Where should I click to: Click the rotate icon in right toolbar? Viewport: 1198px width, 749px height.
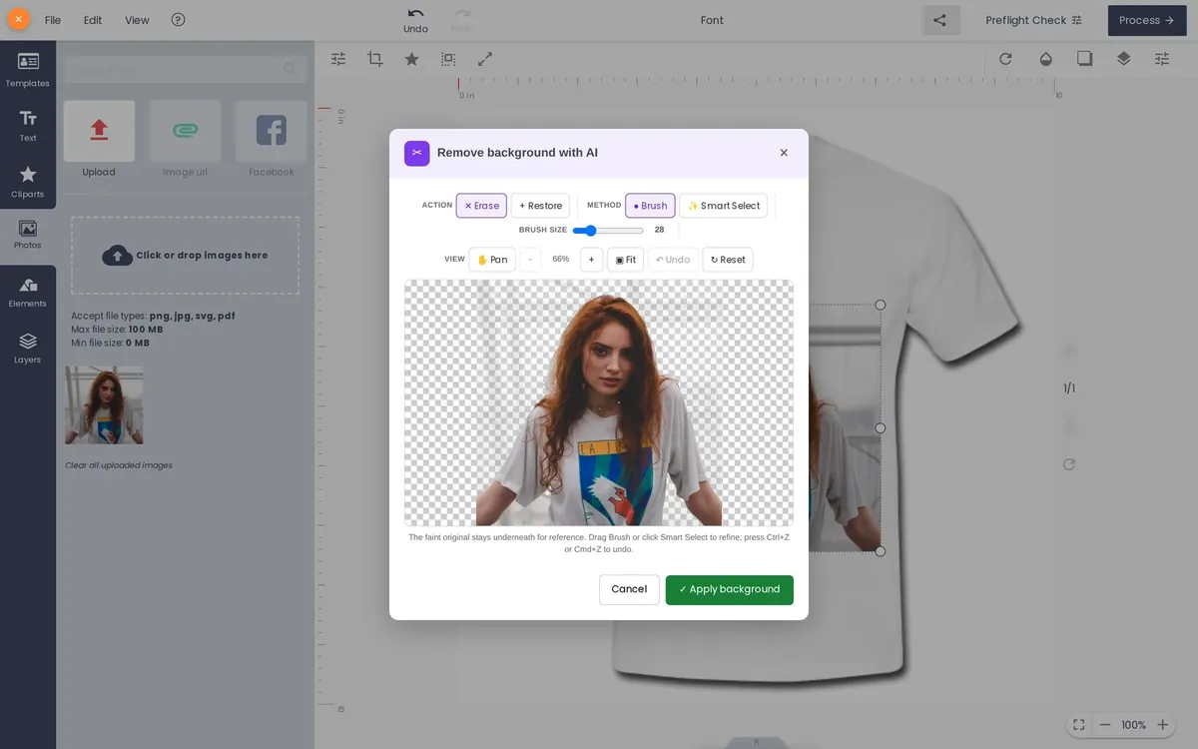pyautogui.click(x=1005, y=59)
